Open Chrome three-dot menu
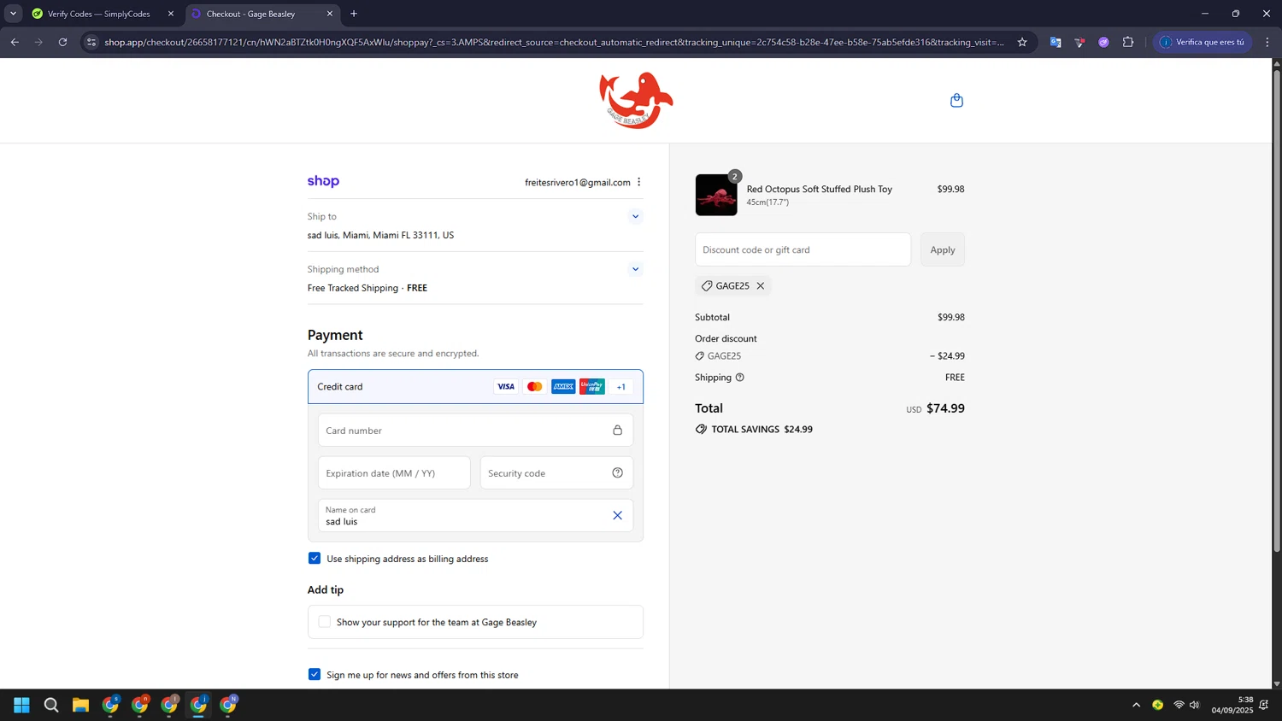Image resolution: width=1282 pixels, height=721 pixels. point(1267,42)
